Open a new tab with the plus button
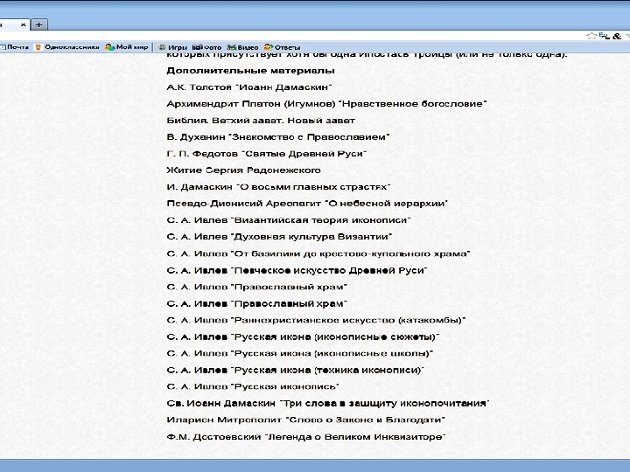Viewport: 630px width, 472px height. coord(39,24)
